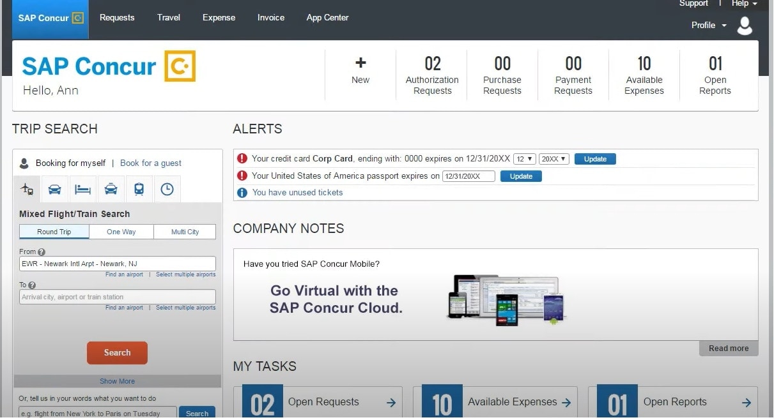Select the taxi/limo search icon tab
The image size is (774, 420).
tap(111, 190)
